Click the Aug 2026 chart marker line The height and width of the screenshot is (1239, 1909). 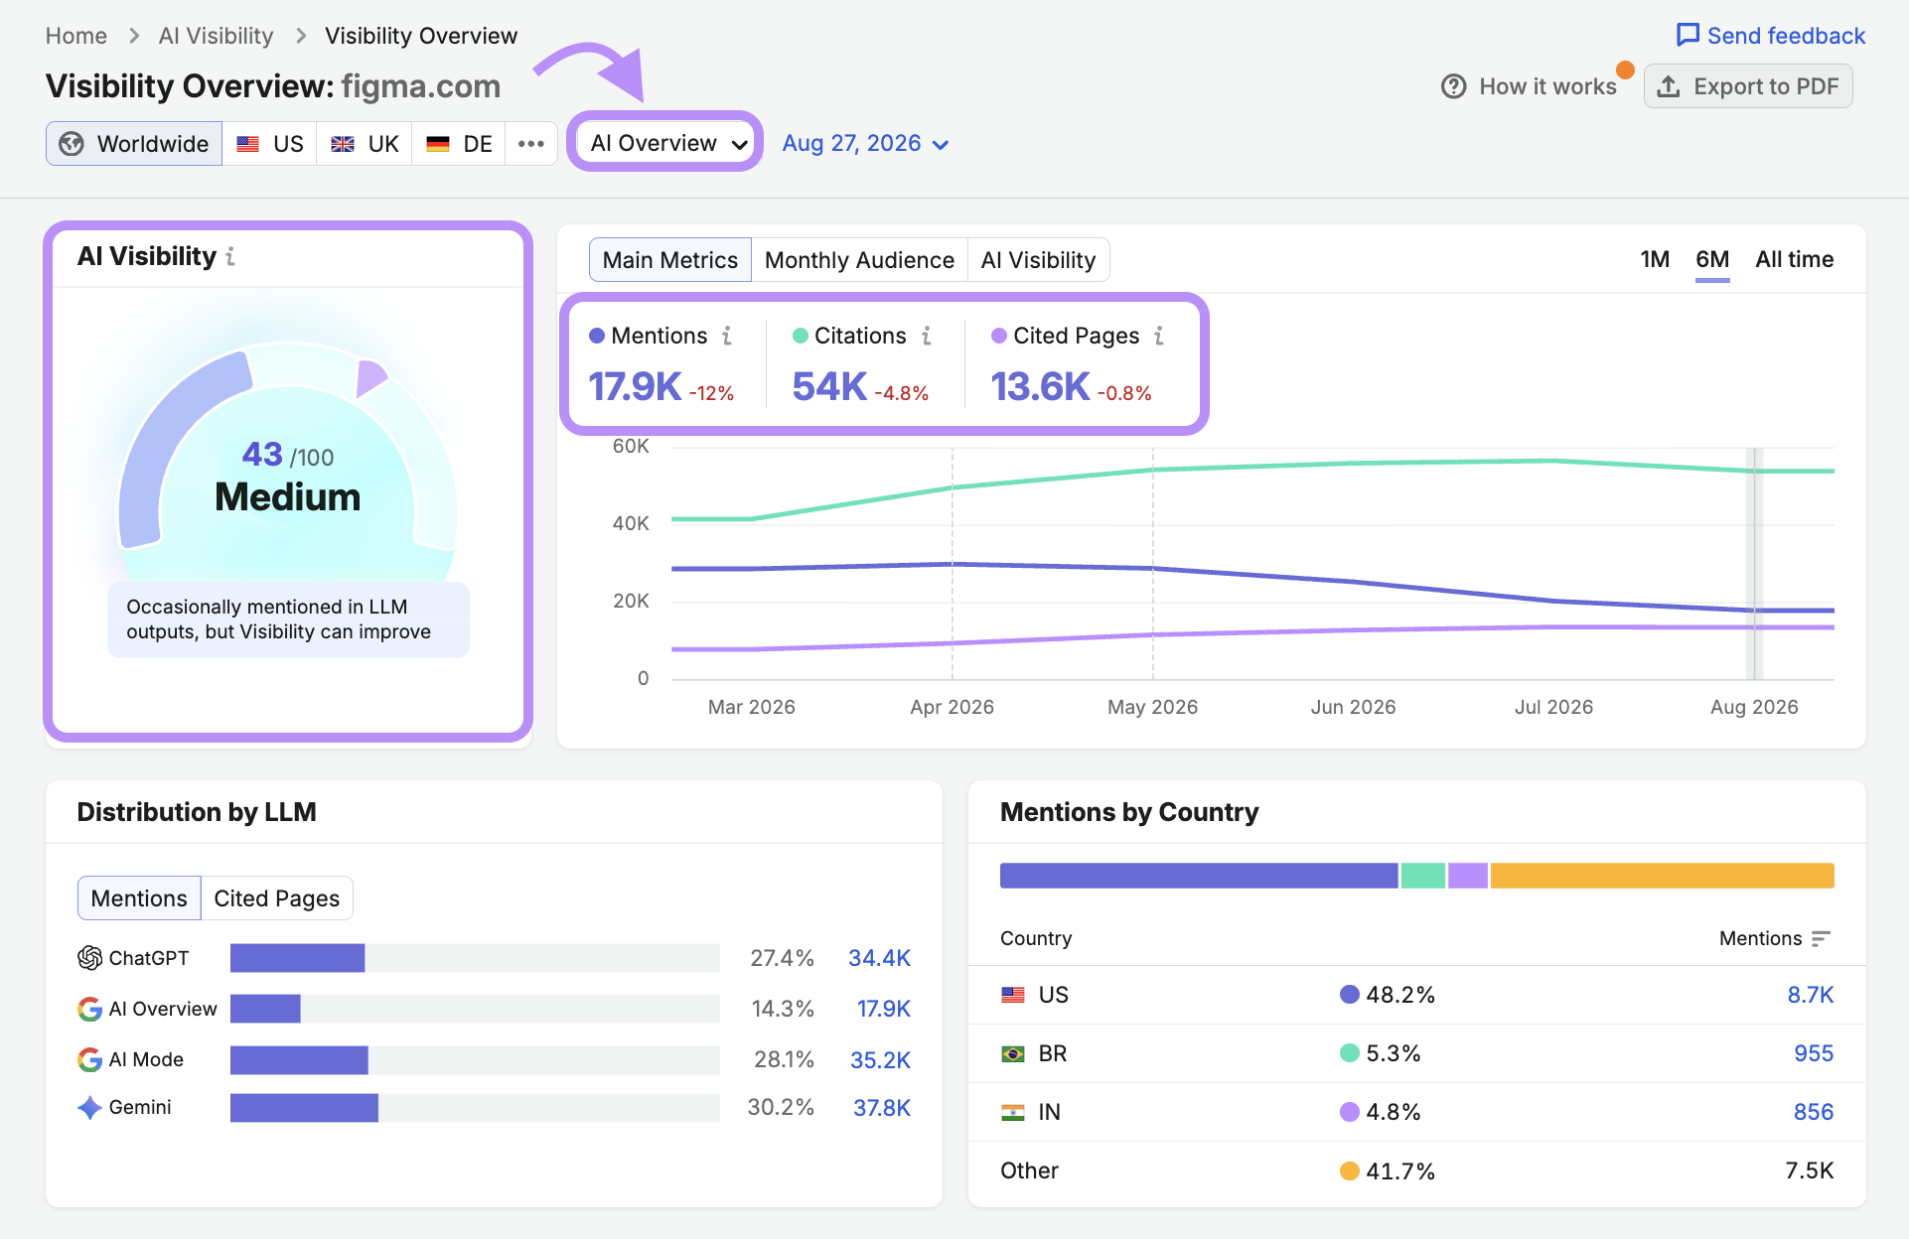point(1755,564)
